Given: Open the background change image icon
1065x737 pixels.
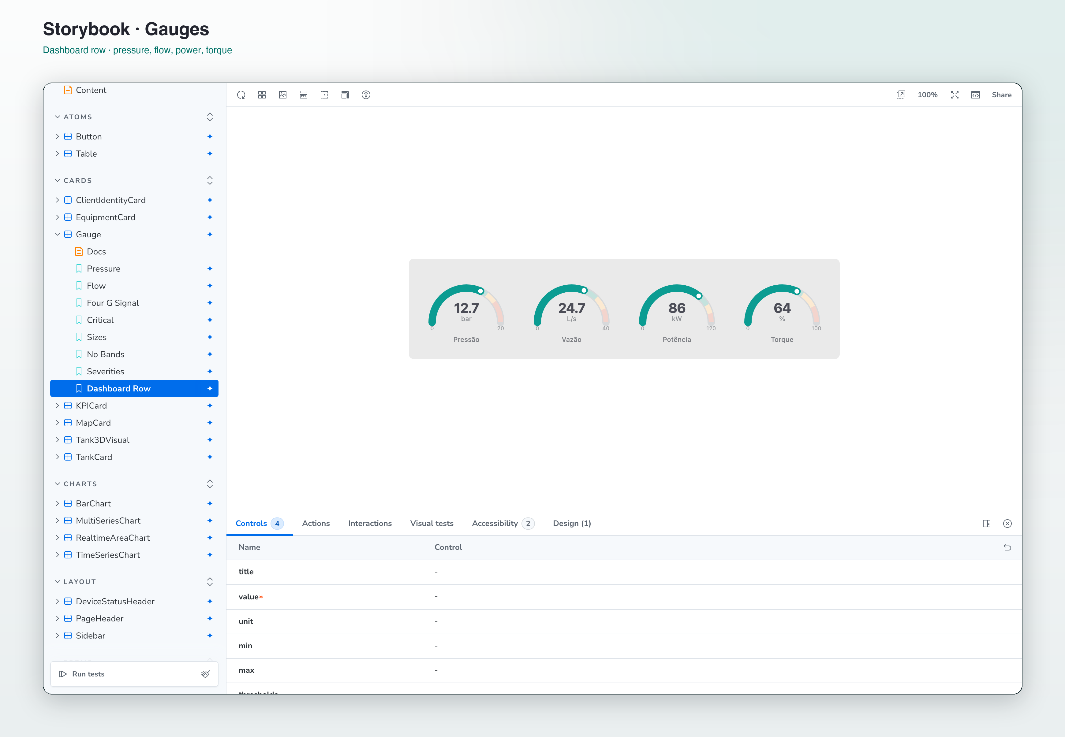Looking at the screenshot, I should click(283, 95).
